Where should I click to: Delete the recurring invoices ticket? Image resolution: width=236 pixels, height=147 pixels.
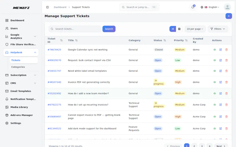point(226,105)
